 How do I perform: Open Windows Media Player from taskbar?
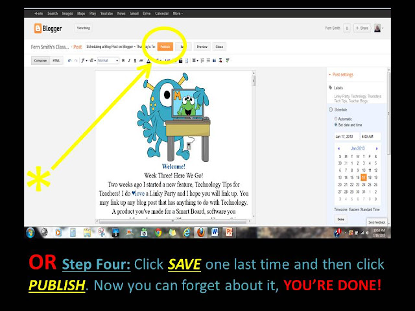click(x=58, y=233)
